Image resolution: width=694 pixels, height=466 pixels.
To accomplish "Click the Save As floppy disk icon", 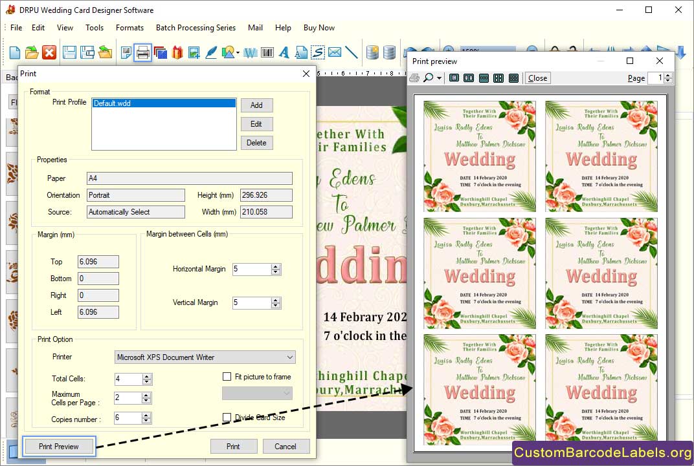I will pos(87,52).
